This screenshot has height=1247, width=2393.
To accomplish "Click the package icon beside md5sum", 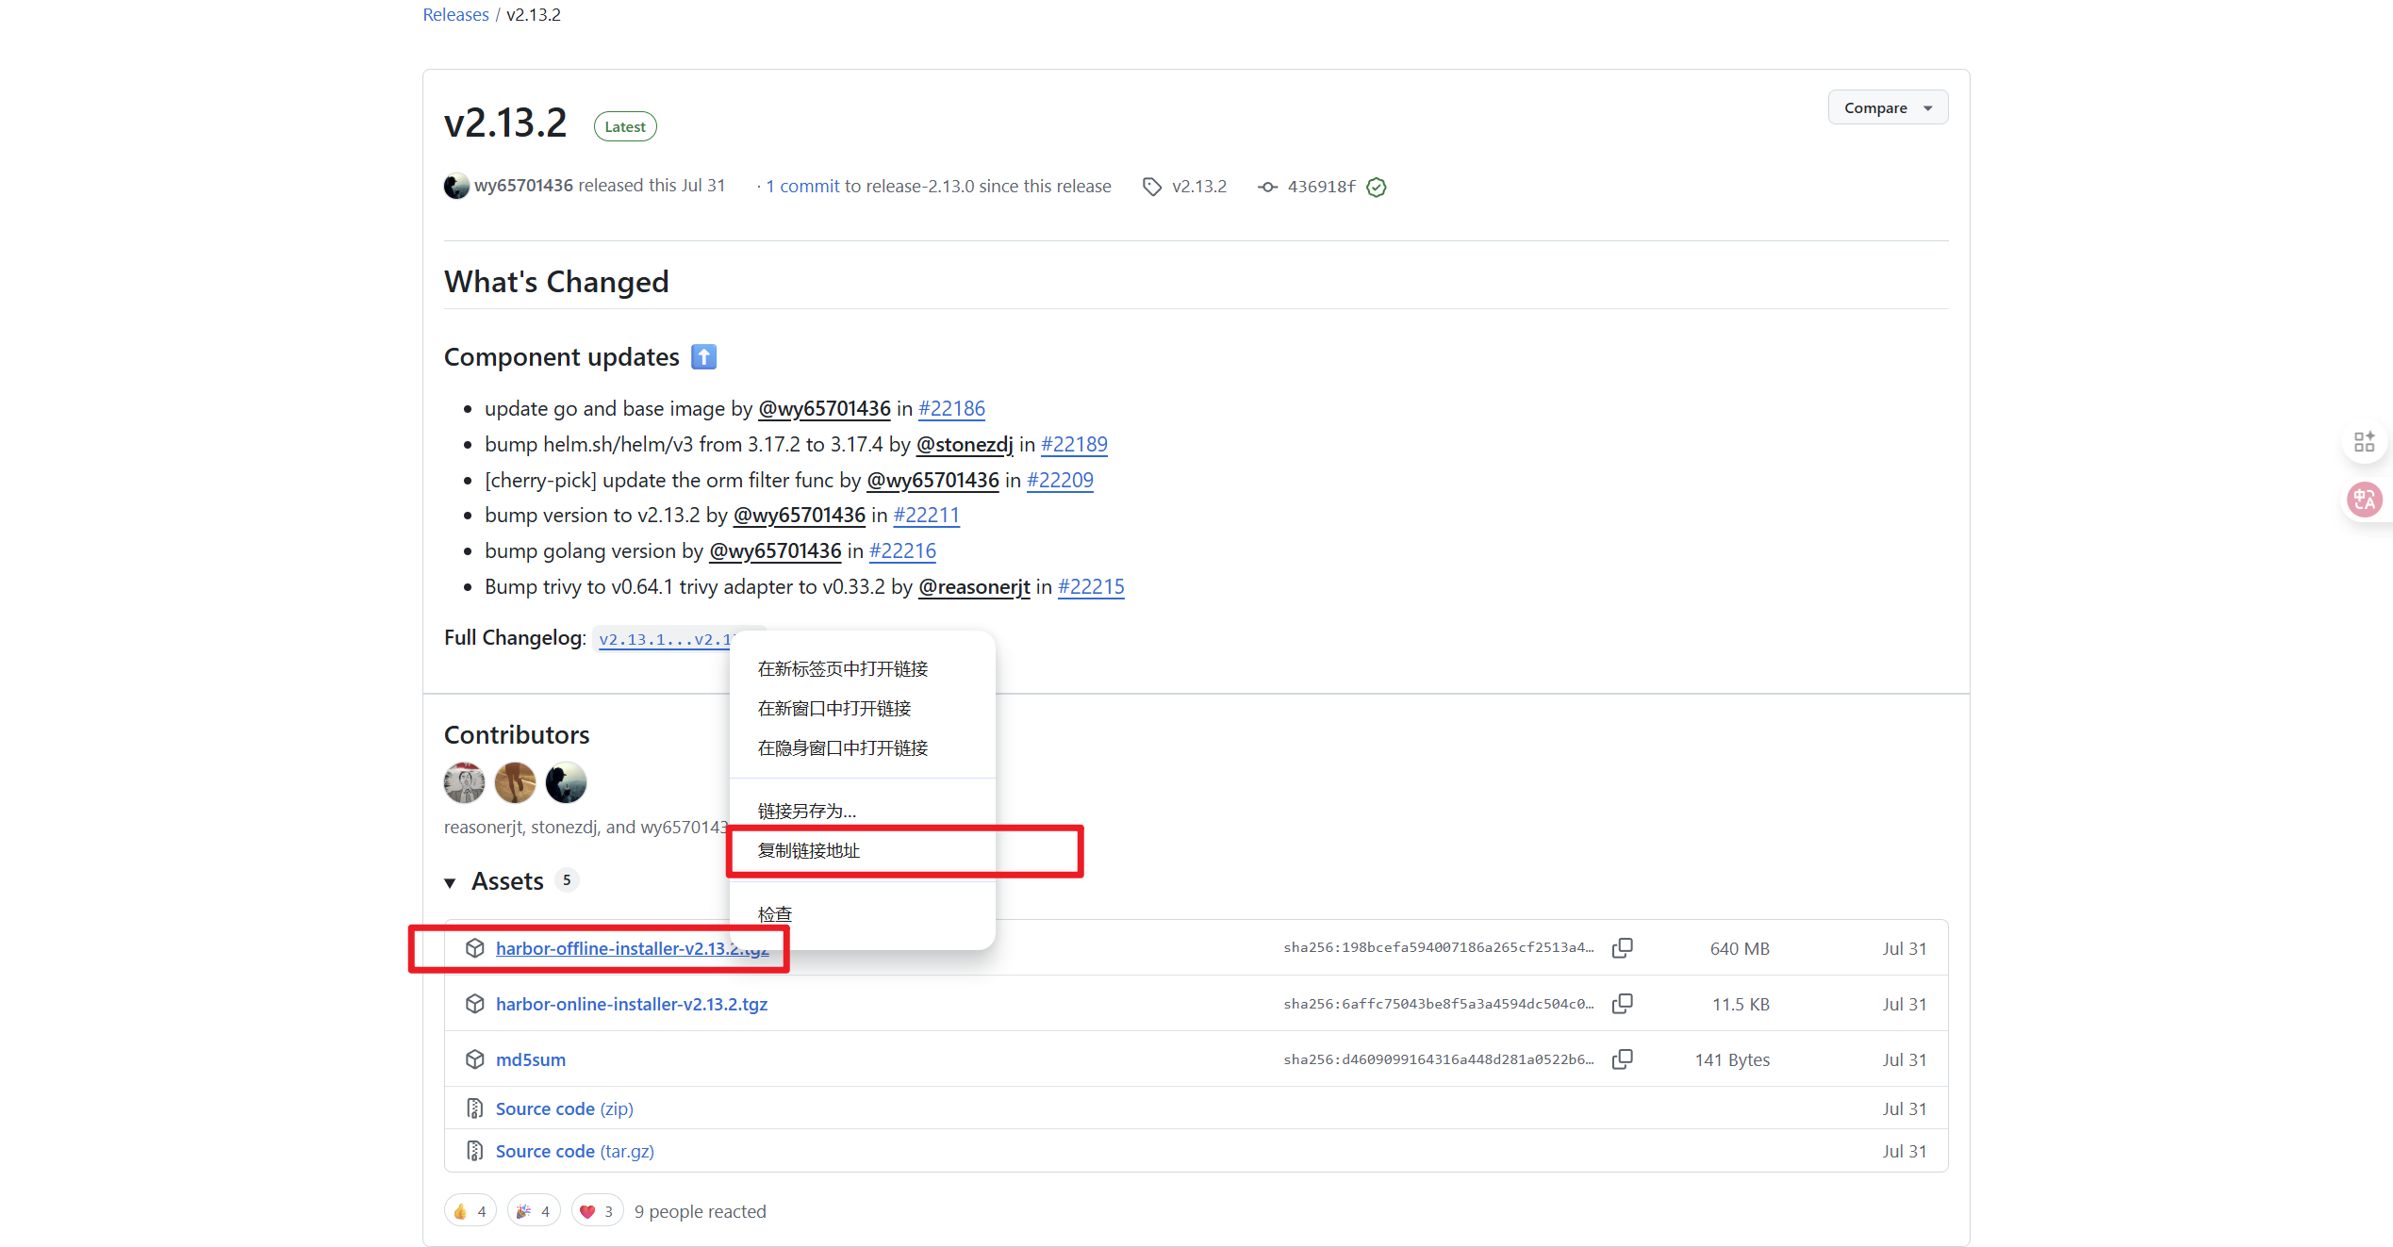I will pos(475,1059).
